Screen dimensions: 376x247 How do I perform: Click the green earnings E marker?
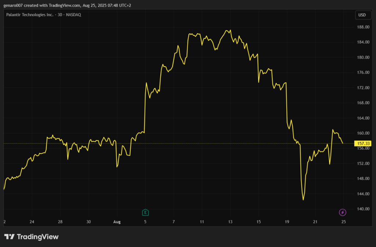145,212
